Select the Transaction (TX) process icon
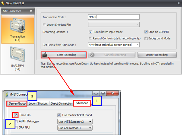 17,28
